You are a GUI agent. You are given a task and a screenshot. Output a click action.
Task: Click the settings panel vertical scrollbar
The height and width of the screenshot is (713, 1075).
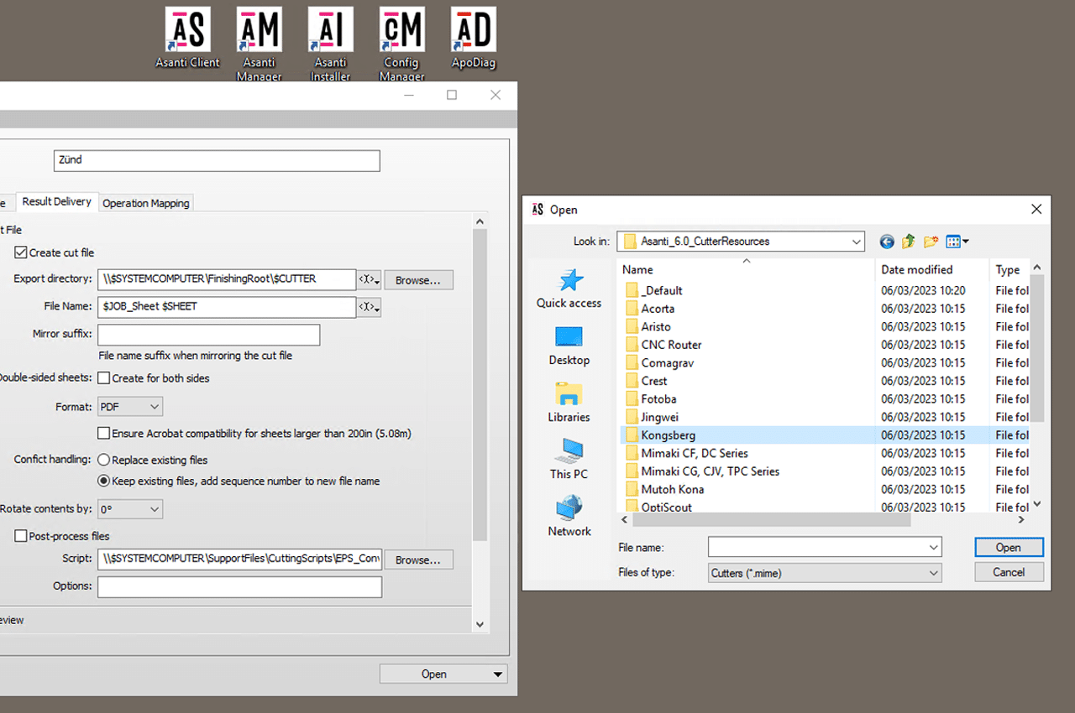click(480, 386)
